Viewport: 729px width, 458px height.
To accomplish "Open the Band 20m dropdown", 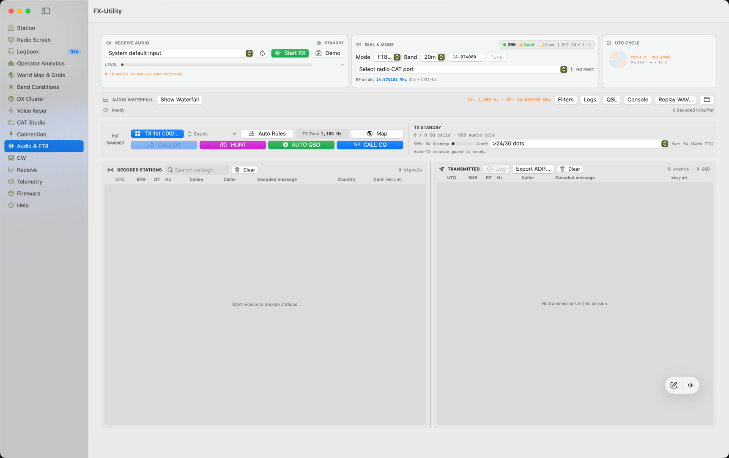I will coord(433,57).
